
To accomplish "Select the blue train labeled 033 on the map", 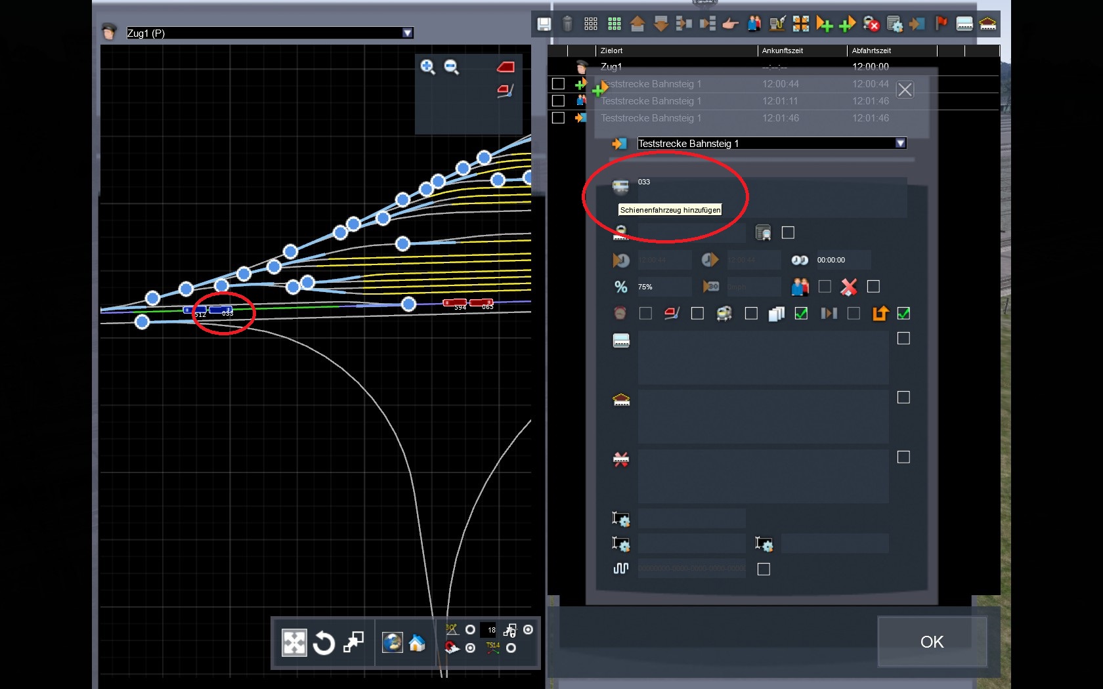I will [x=221, y=310].
